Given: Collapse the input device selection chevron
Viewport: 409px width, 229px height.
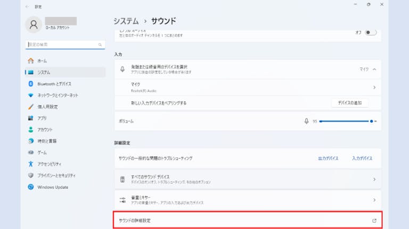Looking at the screenshot, I should pos(374,70).
